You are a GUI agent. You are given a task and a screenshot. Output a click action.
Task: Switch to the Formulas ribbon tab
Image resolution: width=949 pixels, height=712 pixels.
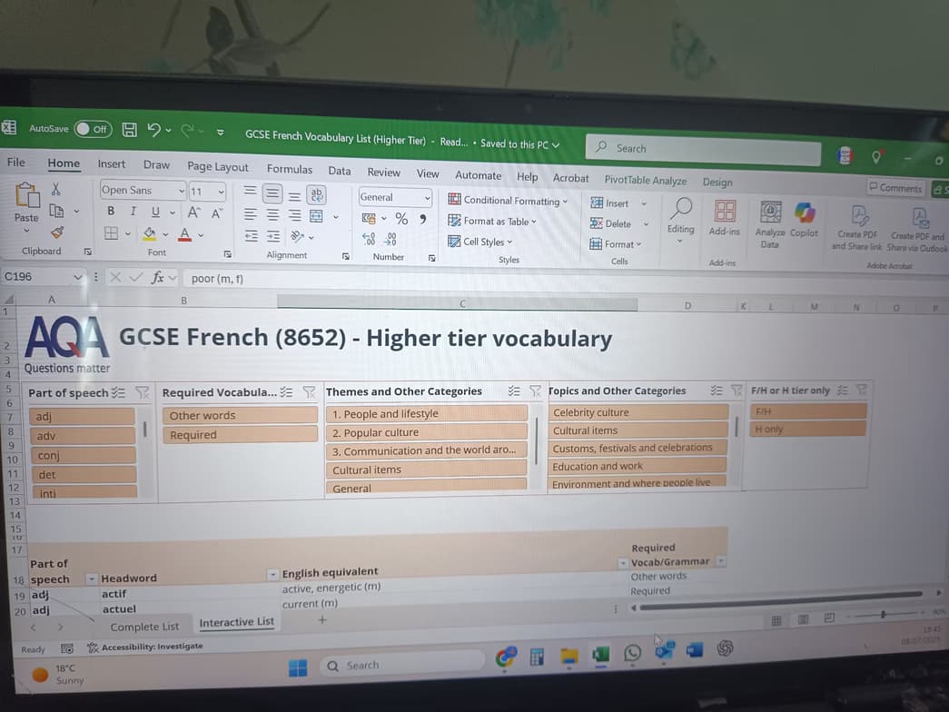click(289, 169)
